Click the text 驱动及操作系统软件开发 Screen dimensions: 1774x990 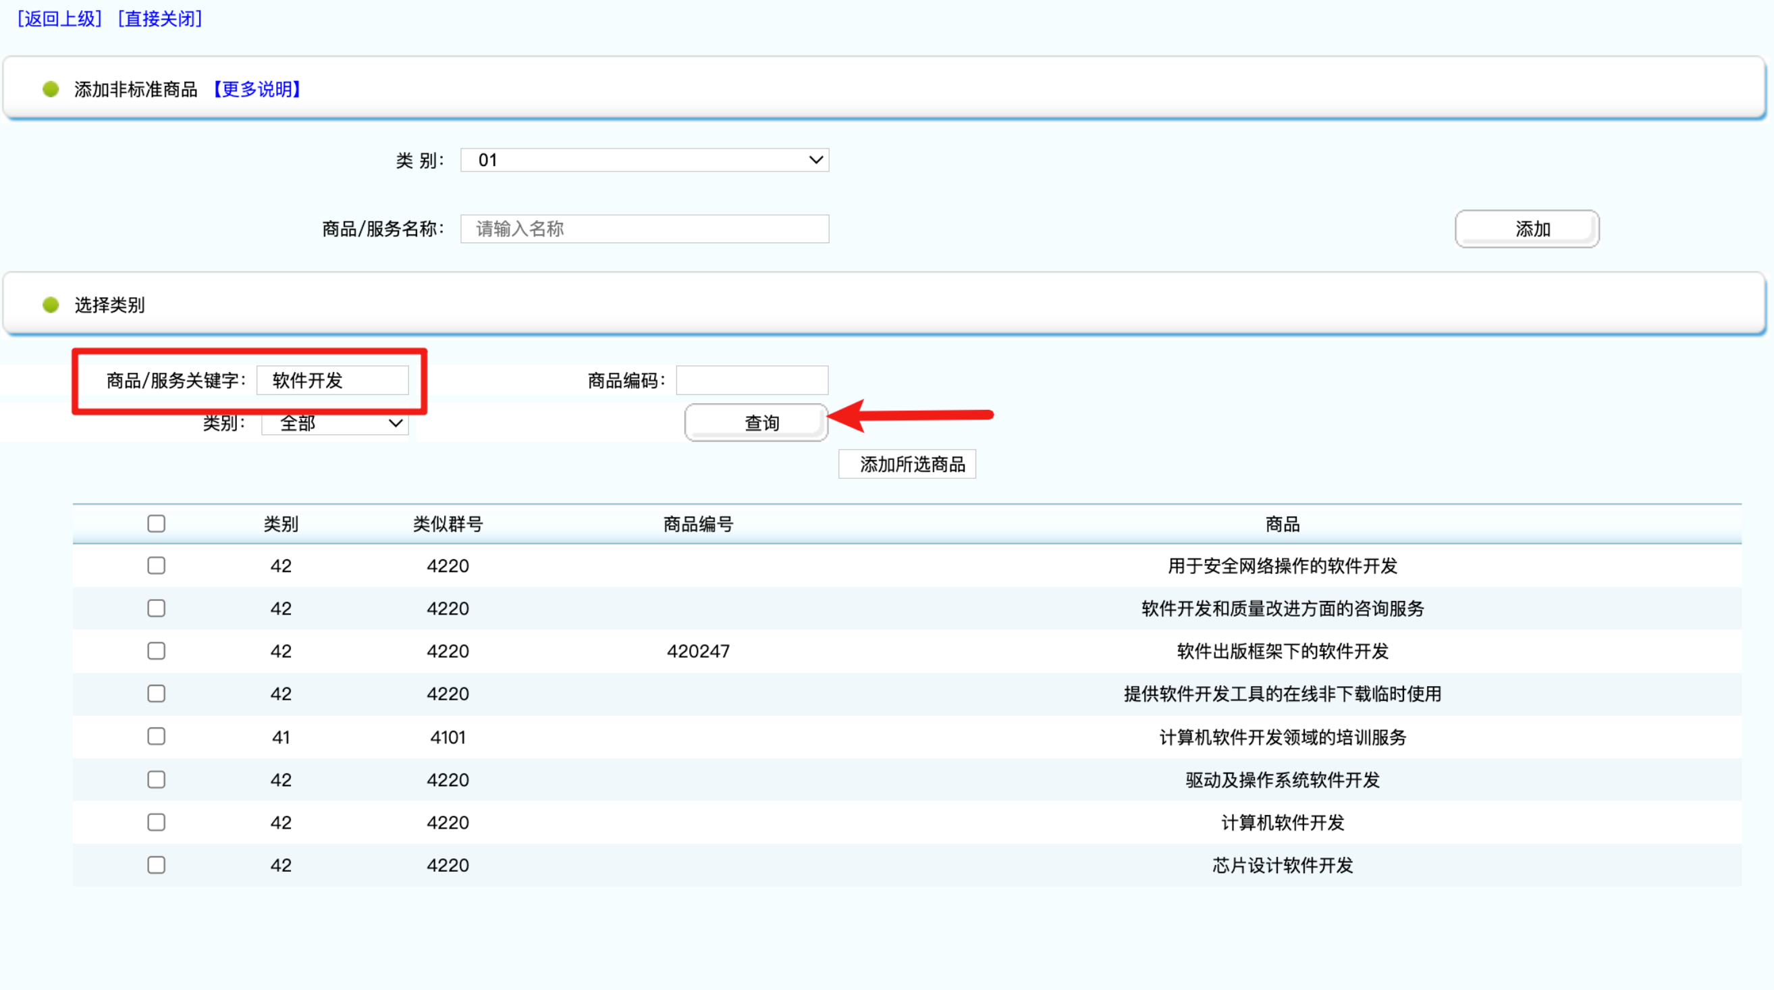pyautogui.click(x=1283, y=780)
